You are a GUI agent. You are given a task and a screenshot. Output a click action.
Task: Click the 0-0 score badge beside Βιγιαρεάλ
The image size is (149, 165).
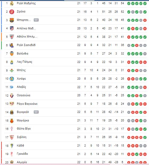pyautogui.click(x=36, y=112)
